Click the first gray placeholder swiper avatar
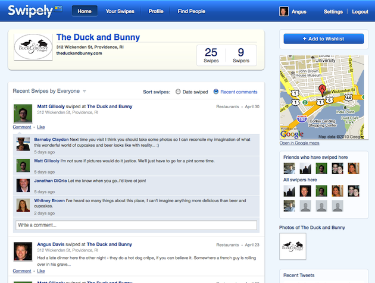The width and height of the screenshot is (375, 283). click(x=305, y=206)
